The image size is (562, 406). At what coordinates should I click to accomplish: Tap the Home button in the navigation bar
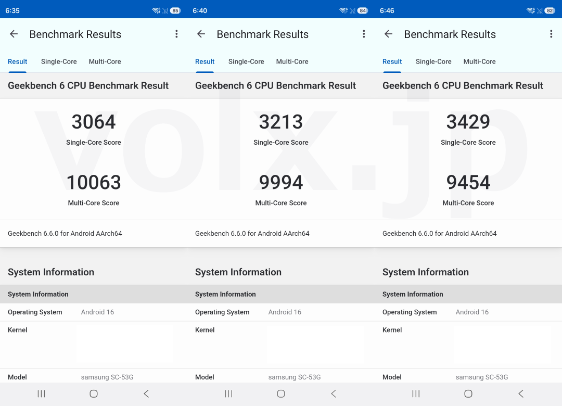pyautogui.click(x=94, y=394)
